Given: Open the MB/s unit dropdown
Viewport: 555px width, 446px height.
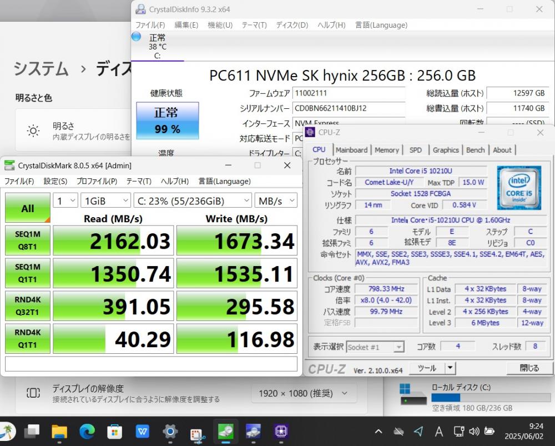Looking at the screenshot, I should point(276,201).
